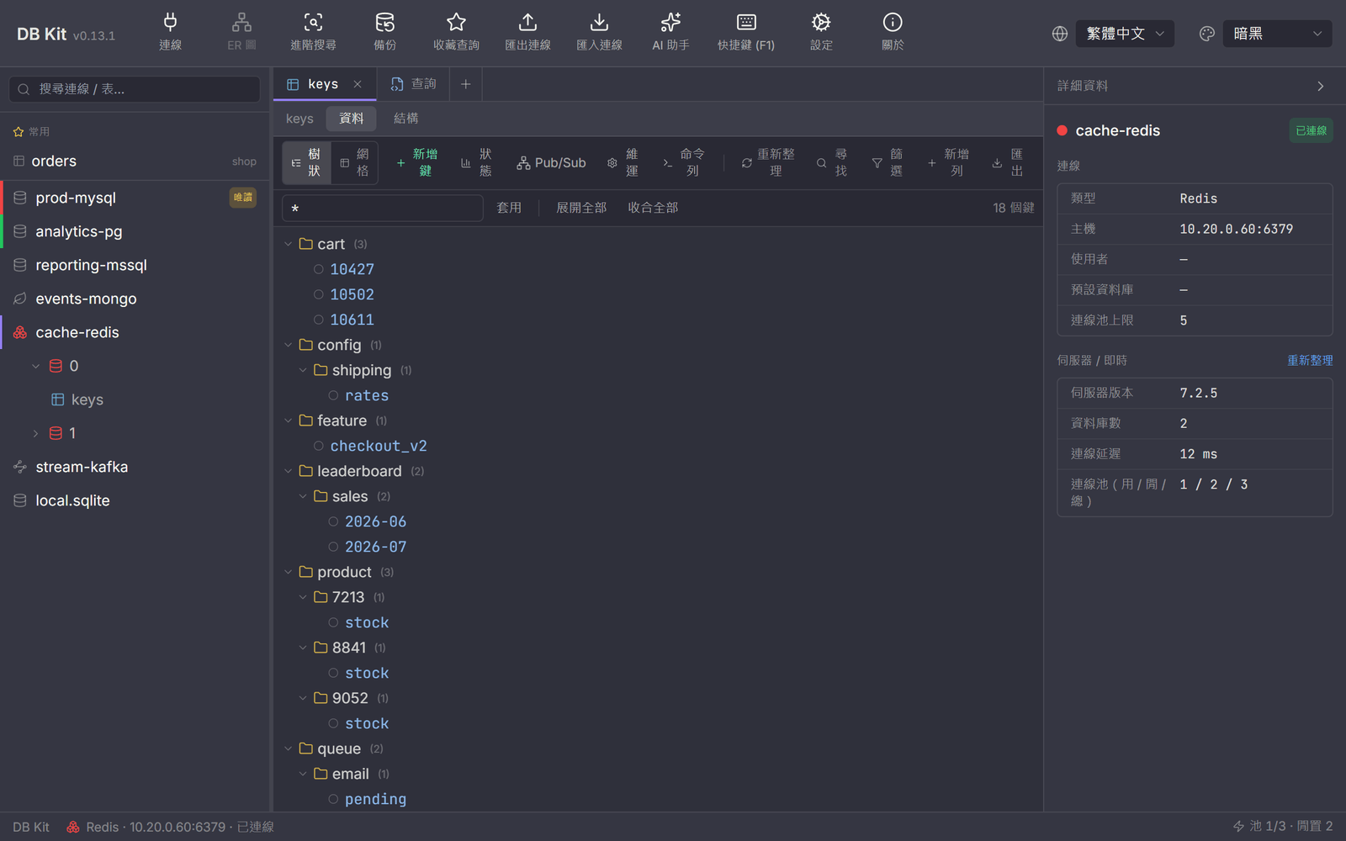The height and width of the screenshot is (841, 1346).
Task: Open 維運 maintenance tool
Action: click(x=623, y=162)
